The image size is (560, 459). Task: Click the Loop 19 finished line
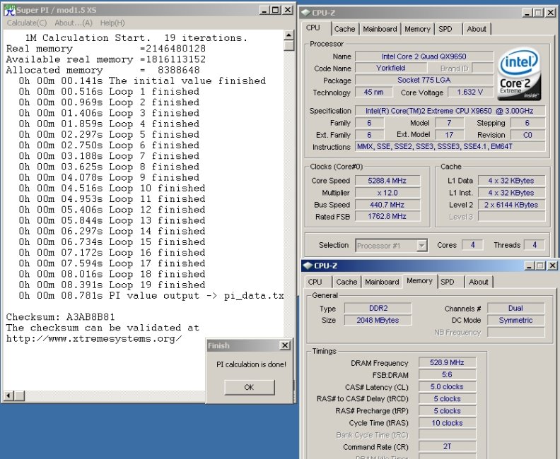112,285
